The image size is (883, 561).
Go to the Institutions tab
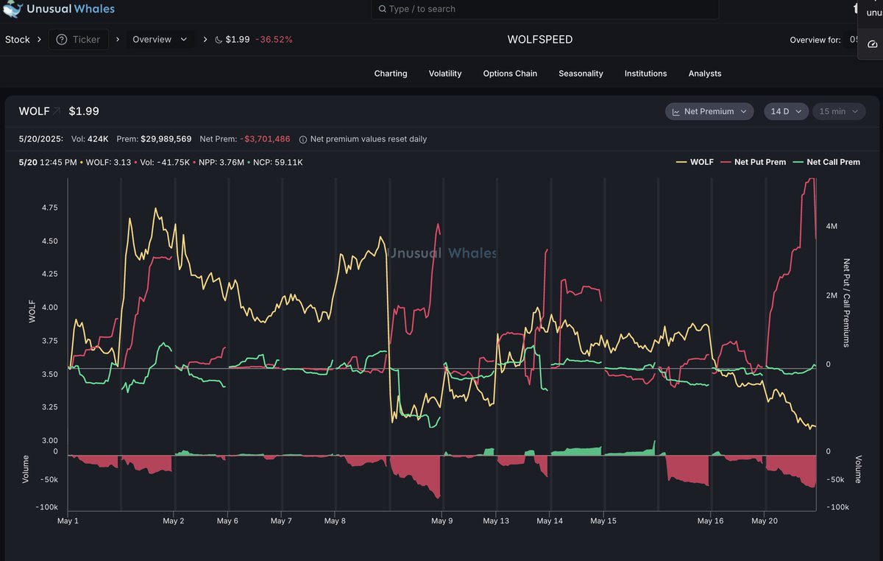(x=646, y=74)
